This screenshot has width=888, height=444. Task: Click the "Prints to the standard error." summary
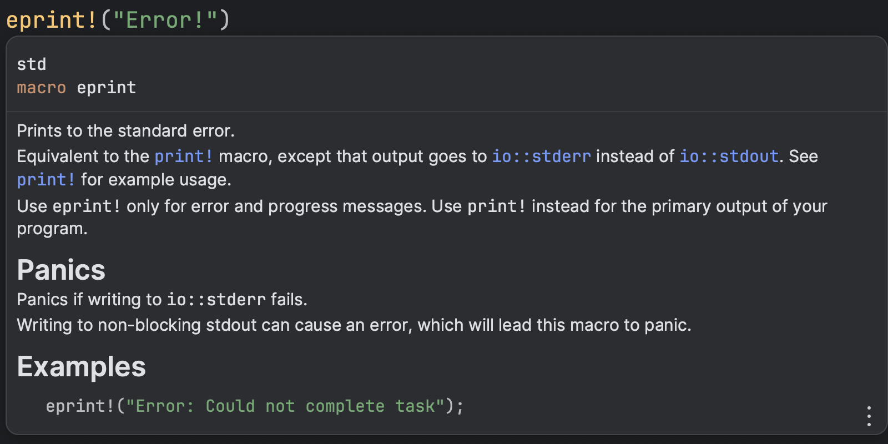pyautogui.click(x=126, y=131)
